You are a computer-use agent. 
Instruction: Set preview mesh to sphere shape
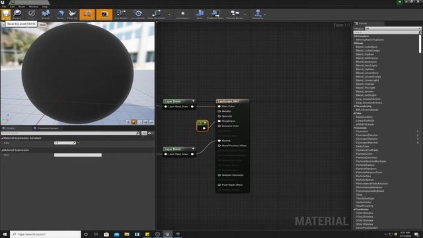(x=134, y=122)
